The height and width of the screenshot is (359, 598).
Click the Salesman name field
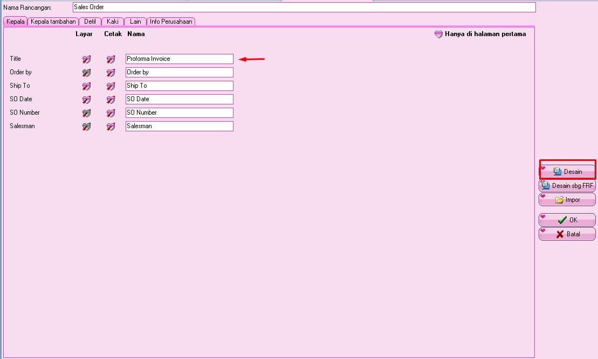(179, 126)
